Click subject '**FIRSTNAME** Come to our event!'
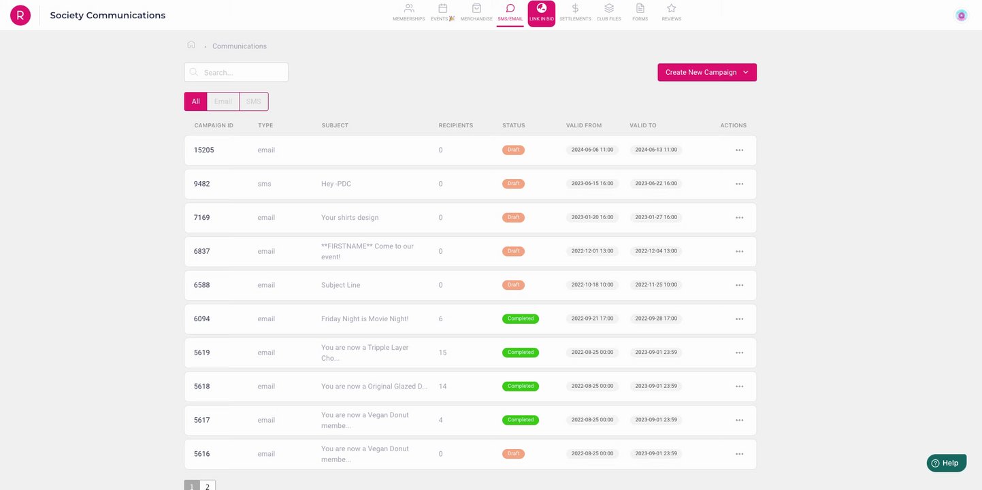The width and height of the screenshot is (982, 490). [367, 252]
